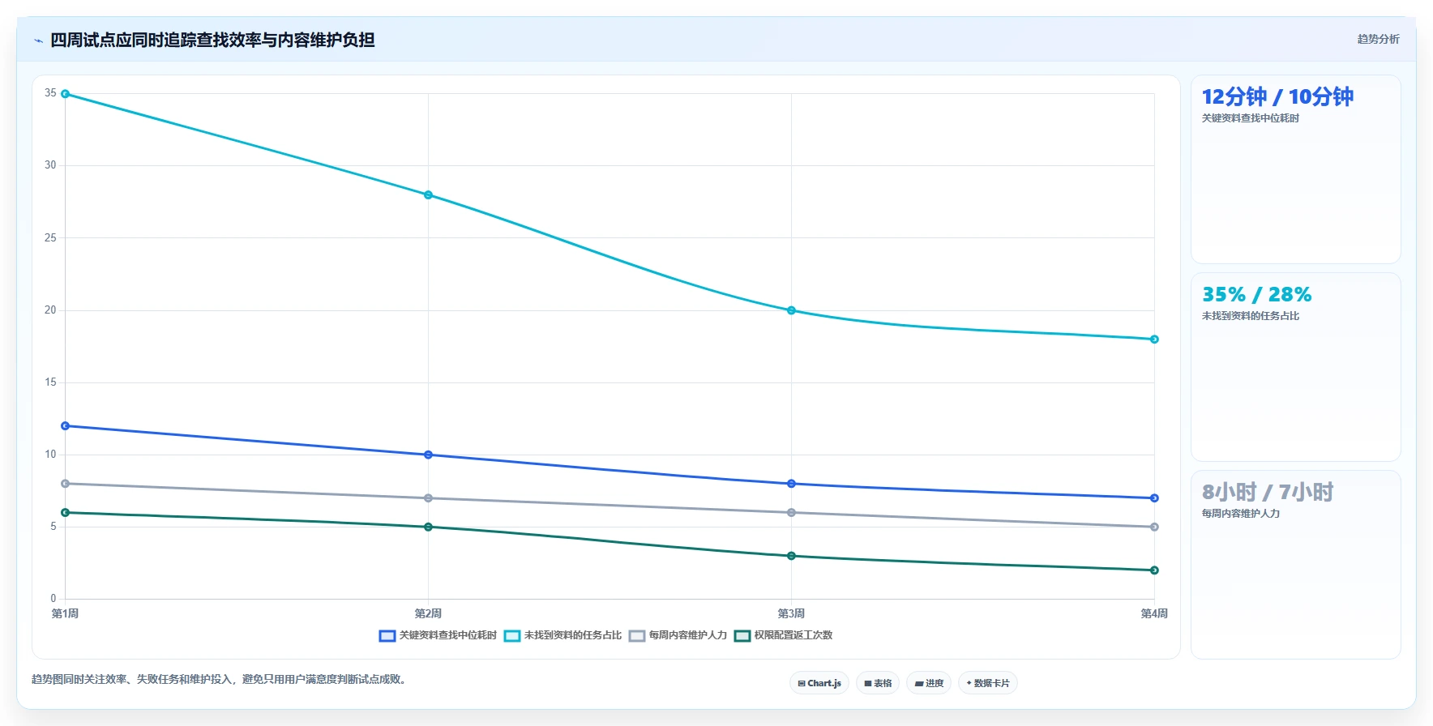Click the 20 y-axis tick label
The height and width of the screenshot is (726, 1433).
coord(50,310)
